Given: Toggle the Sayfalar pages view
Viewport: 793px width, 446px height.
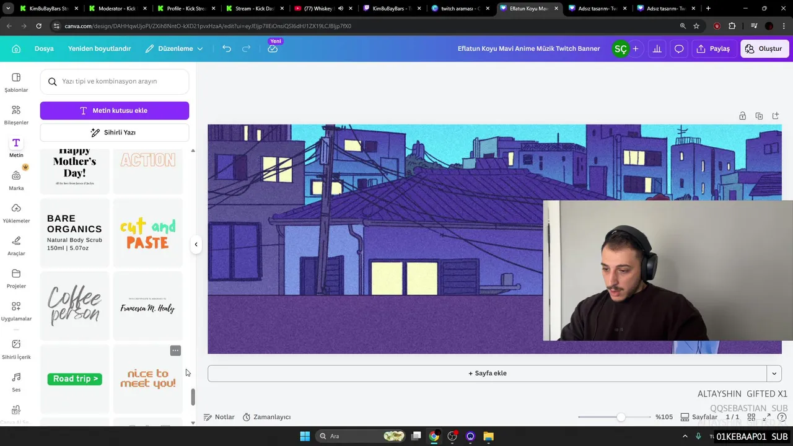Looking at the screenshot, I should (699, 417).
